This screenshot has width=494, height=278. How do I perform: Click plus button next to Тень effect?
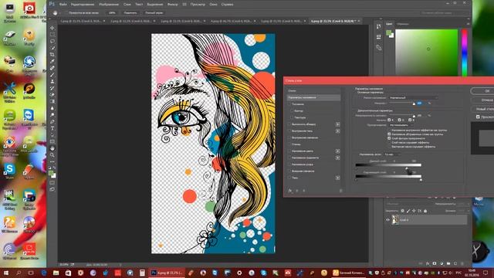[338, 178]
